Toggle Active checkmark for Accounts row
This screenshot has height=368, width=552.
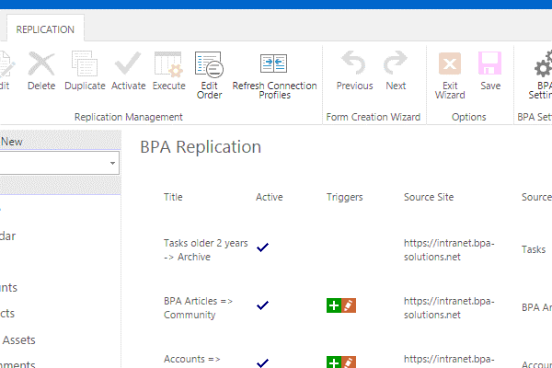[x=262, y=362]
